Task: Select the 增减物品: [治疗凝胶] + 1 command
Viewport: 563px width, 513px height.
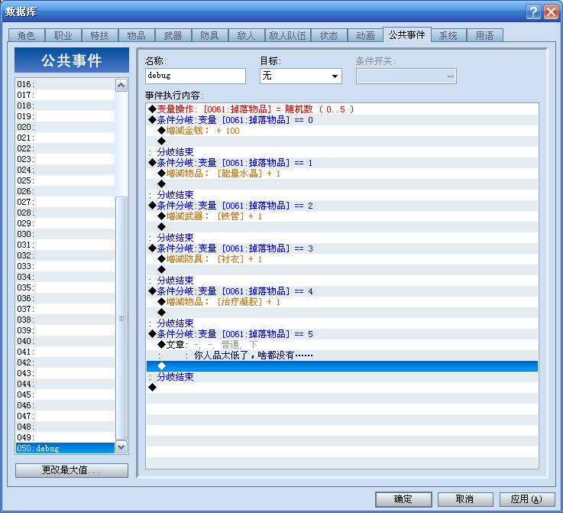Action: [342, 302]
